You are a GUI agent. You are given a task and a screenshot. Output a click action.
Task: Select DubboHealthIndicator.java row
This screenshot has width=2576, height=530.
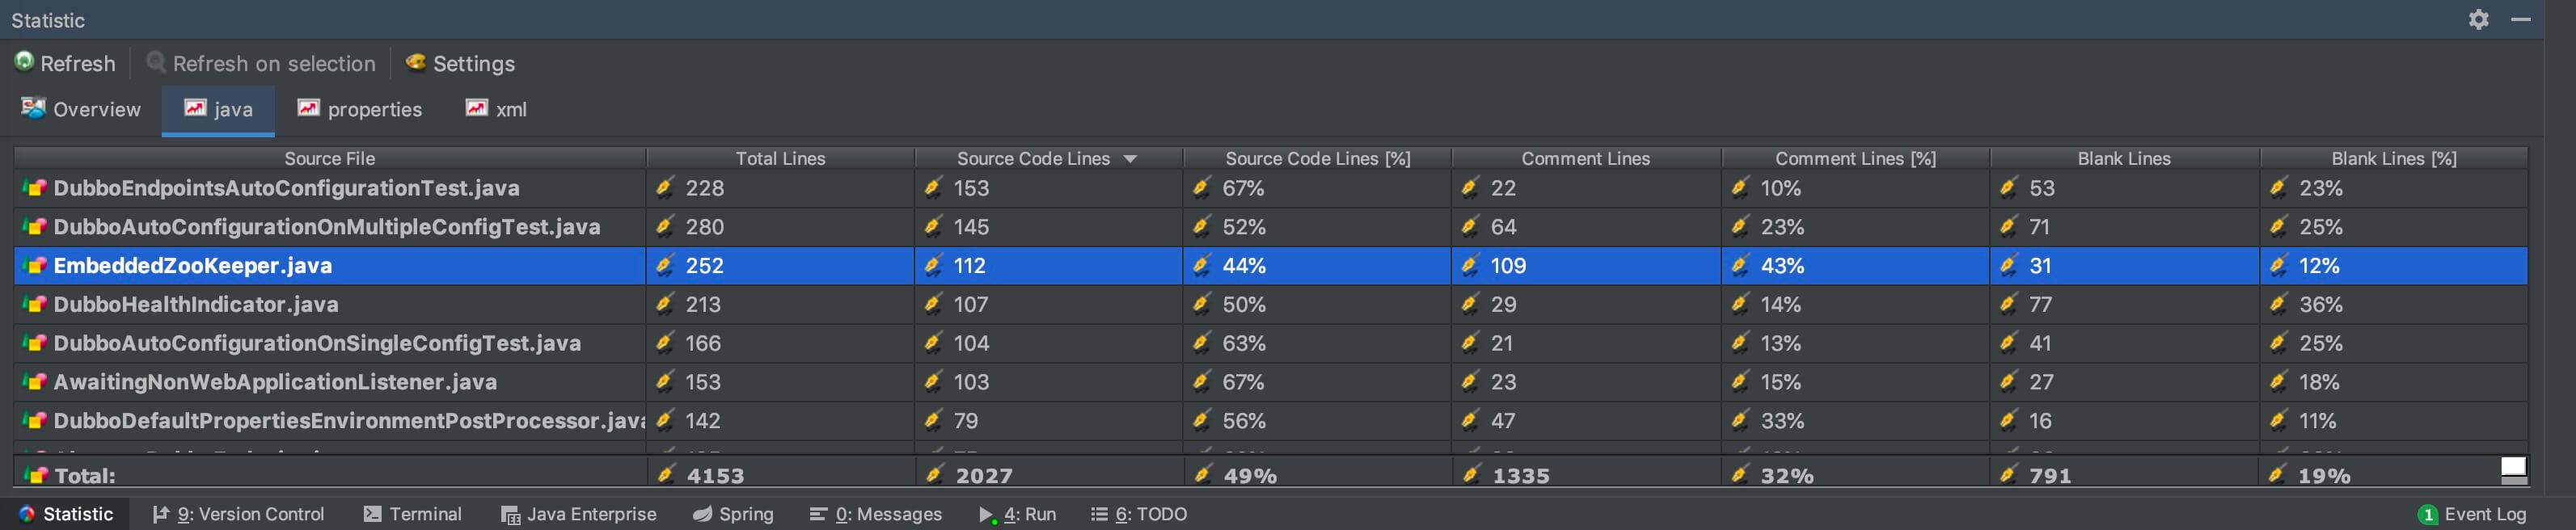click(x=196, y=304)
